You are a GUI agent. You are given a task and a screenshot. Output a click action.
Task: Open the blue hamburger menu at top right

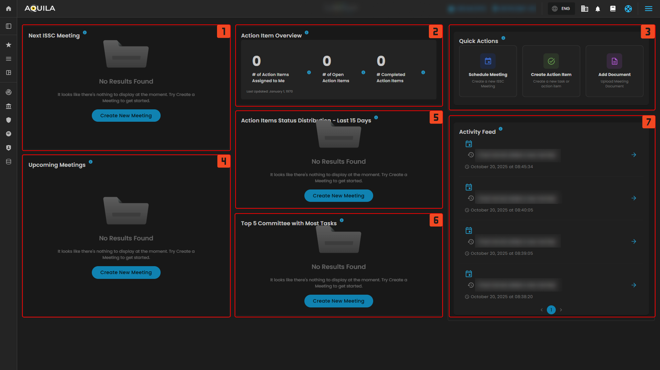click(648, 9)
